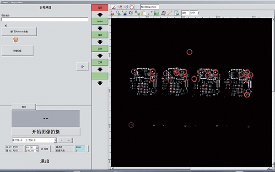The image size is (275, 172).
Task: Select the 工具 workflow step
Action: coord(100,62)
